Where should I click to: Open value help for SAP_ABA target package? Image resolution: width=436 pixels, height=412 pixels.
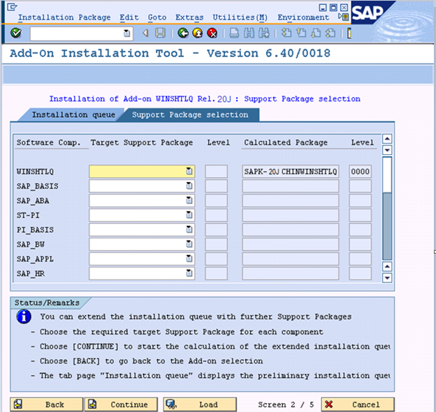[189, 200]
